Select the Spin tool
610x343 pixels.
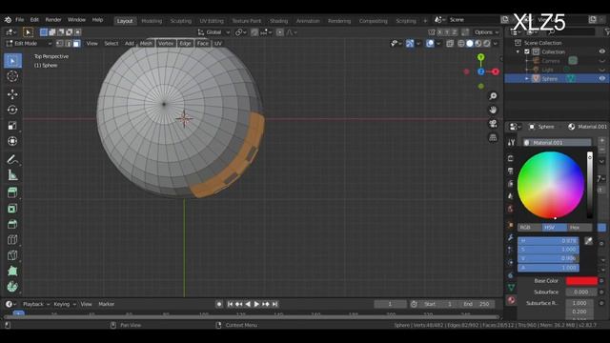click(12, 287)
